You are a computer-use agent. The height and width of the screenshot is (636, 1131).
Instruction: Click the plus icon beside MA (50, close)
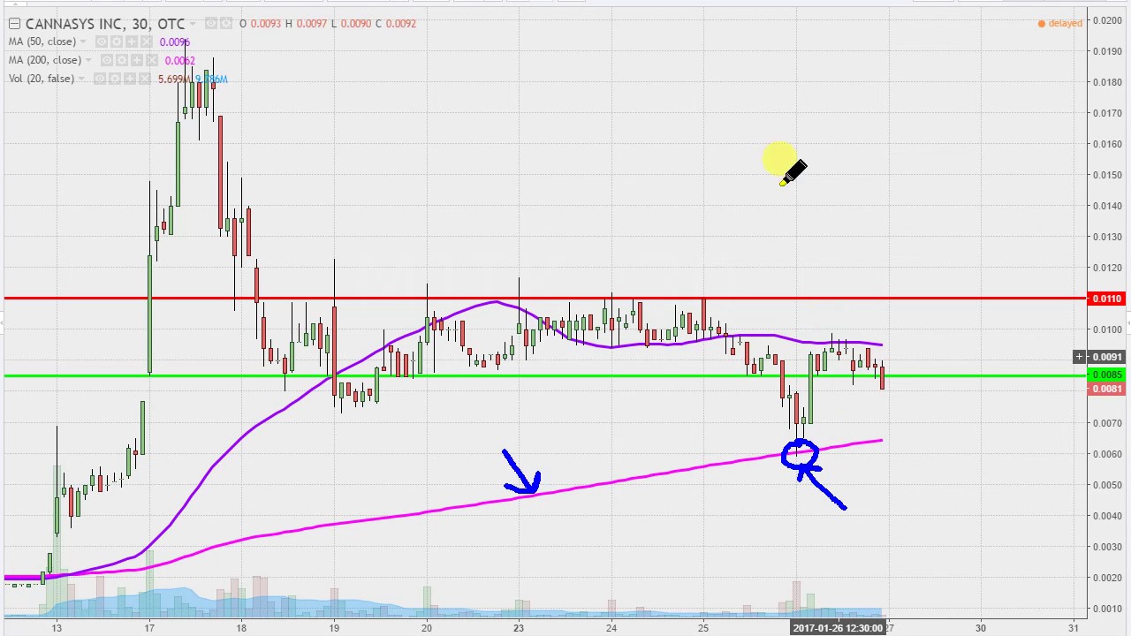(132, 42)
